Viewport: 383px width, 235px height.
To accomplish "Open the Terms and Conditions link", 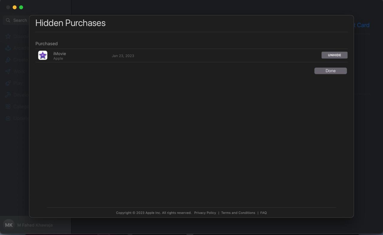I will click(x=238, y=213).
